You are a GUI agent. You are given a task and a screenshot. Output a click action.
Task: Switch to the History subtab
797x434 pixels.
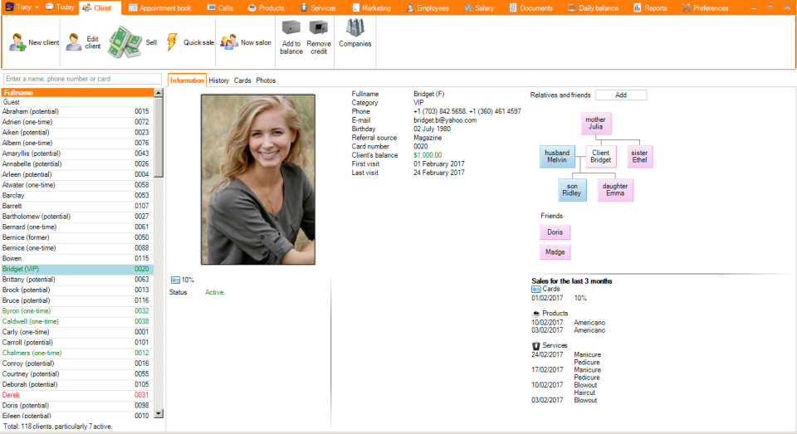pos(218,80)
